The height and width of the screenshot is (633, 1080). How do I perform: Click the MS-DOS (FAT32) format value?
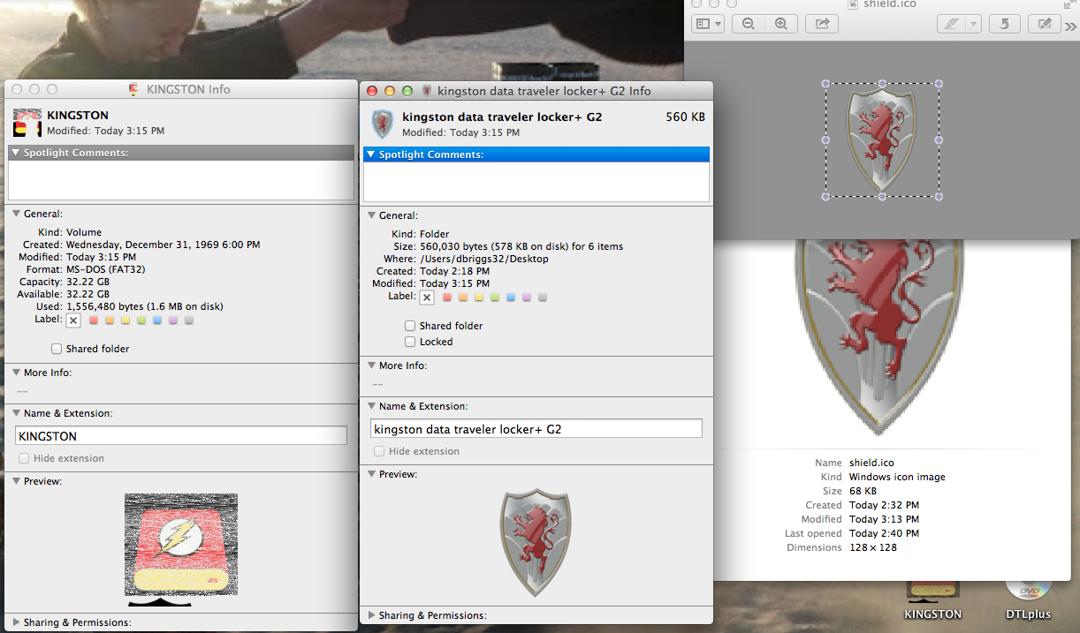pyautogui.click(x=108, y=269)
